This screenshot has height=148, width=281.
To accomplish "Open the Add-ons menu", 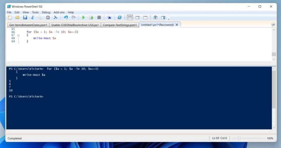I will click(x=59, y=12).
